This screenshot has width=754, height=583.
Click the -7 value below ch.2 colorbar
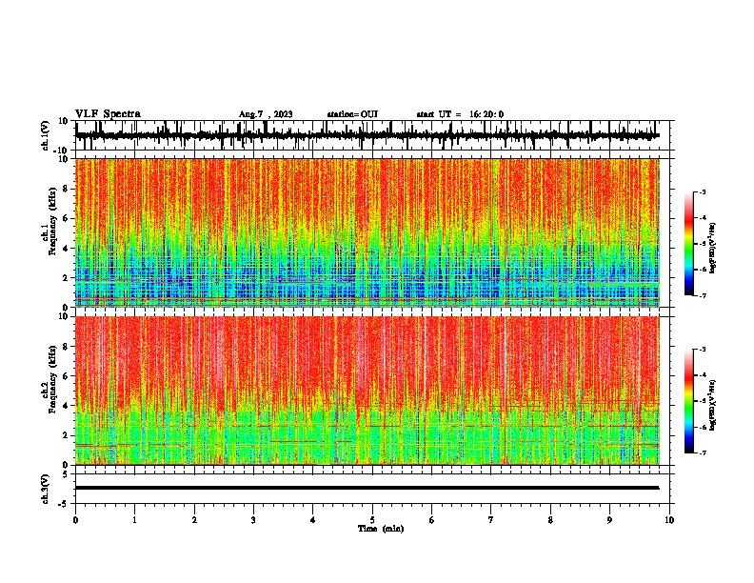703,452
